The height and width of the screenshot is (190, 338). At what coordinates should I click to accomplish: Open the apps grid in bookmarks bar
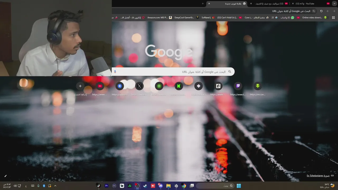[333, 18]
